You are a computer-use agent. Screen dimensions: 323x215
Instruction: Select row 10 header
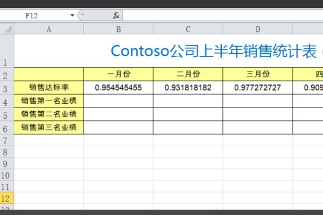click(7, 175)
